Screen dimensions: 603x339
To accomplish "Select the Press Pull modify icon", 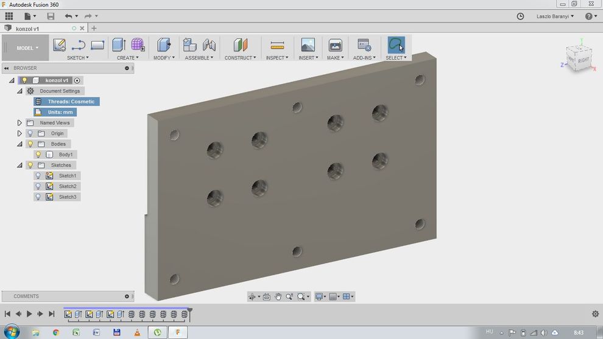I will [163, 45].
